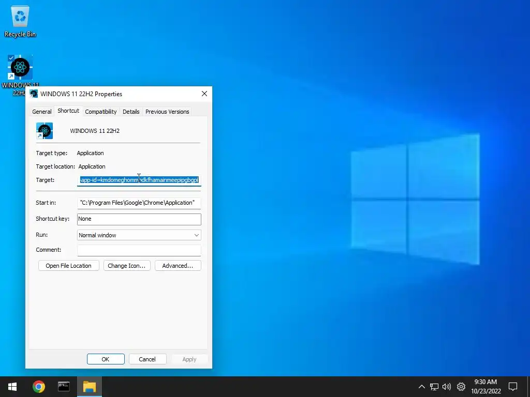Click the "Comment:" label
530x397 pixels.
49,250
